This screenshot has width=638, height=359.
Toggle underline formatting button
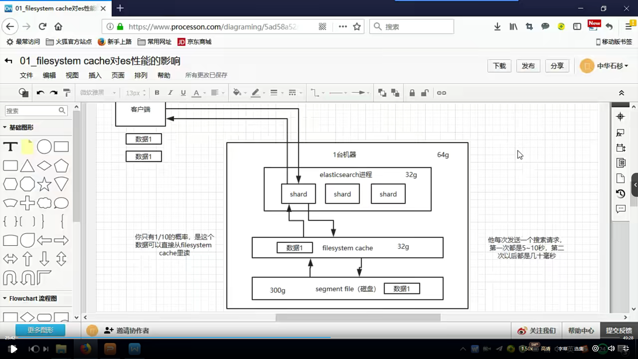pyautogui.click(x=183, y=93)
